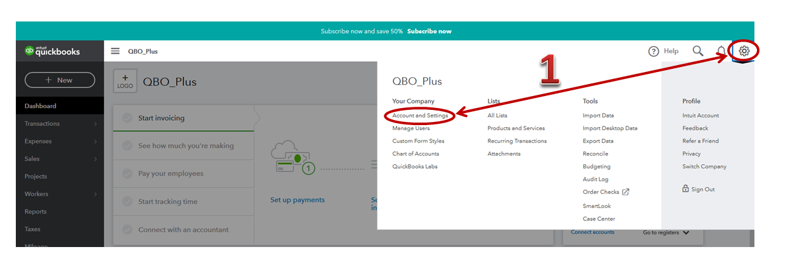Viewport: 807px width, 278px height.
Task: Open Import Desktop Data tool
Action: click(x=610, y=128)
